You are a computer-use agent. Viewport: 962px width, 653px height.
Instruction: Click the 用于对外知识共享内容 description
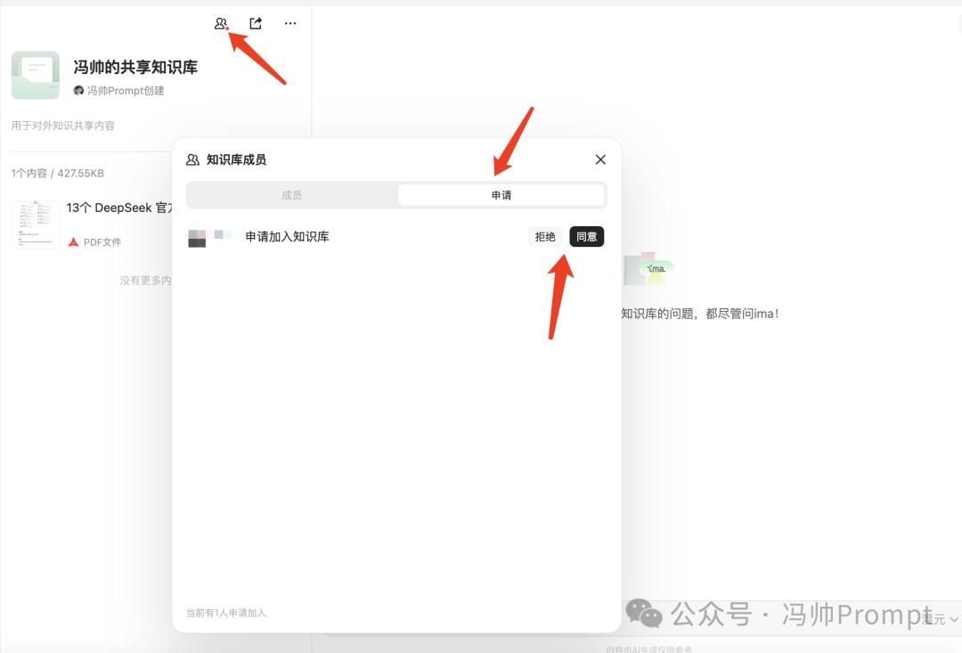62,126
